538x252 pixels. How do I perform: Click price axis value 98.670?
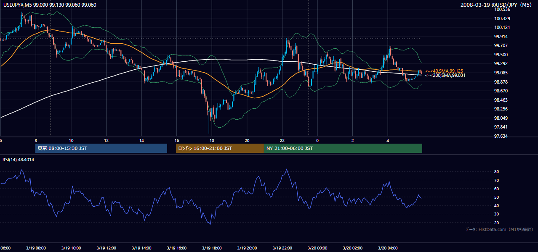[x=501, y=91]
